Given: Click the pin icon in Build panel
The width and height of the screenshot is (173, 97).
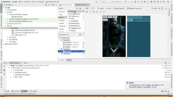Looking at the screenshot, I should click(4, 74).
